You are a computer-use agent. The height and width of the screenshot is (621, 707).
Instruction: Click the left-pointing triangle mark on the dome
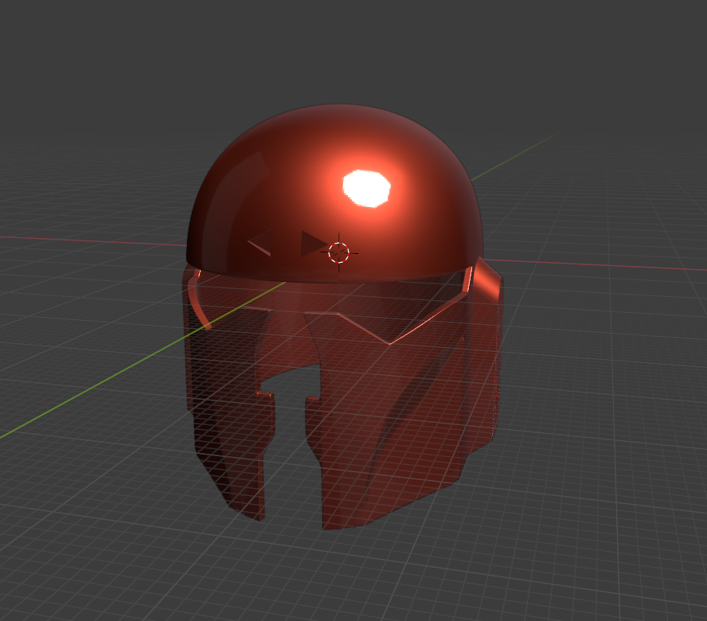pos(260,243)
